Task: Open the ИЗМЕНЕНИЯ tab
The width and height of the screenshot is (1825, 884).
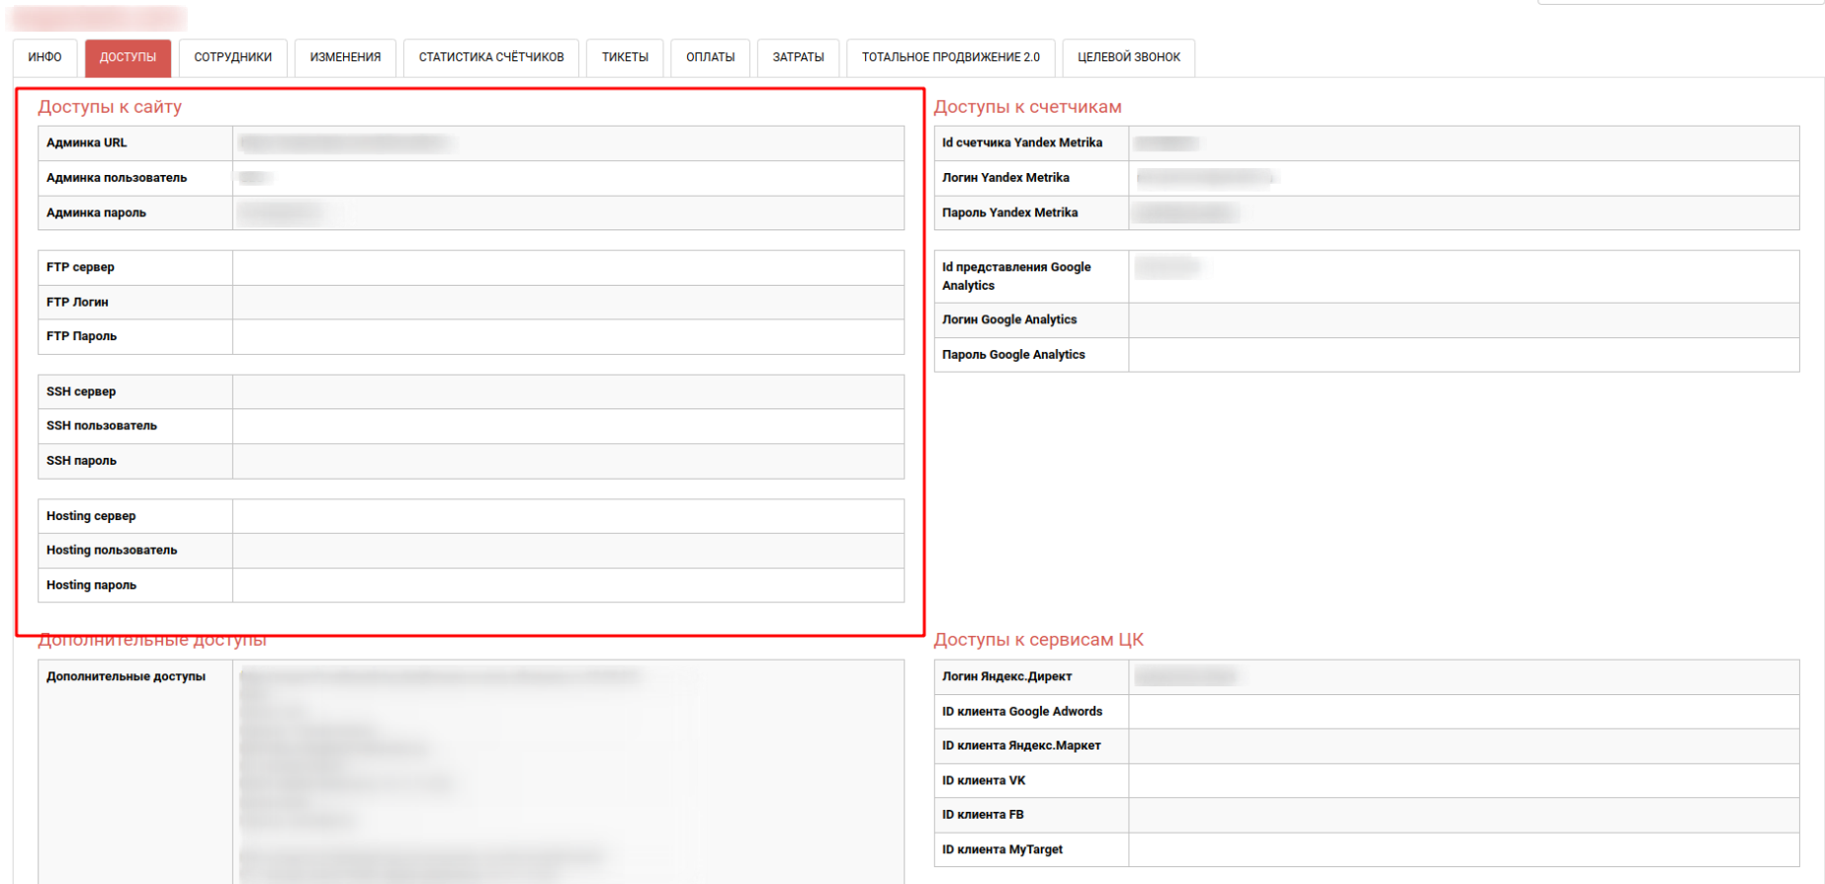Action: coord(345,57)
